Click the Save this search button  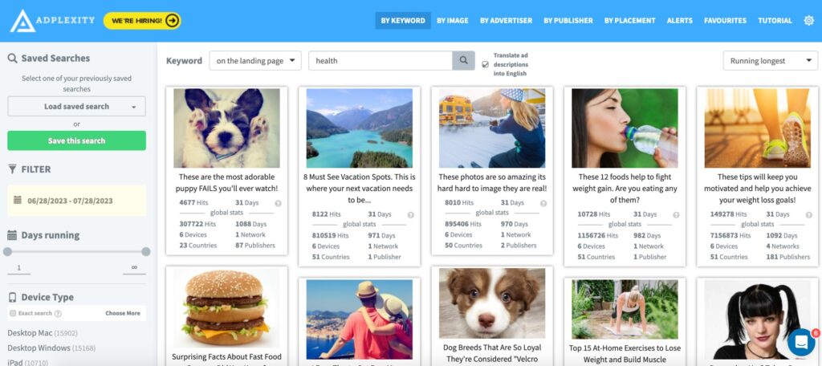(x=76, y=140)
